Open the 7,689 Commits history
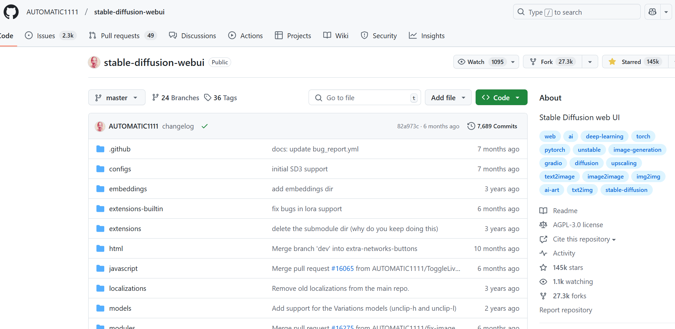 pos(492,126)
